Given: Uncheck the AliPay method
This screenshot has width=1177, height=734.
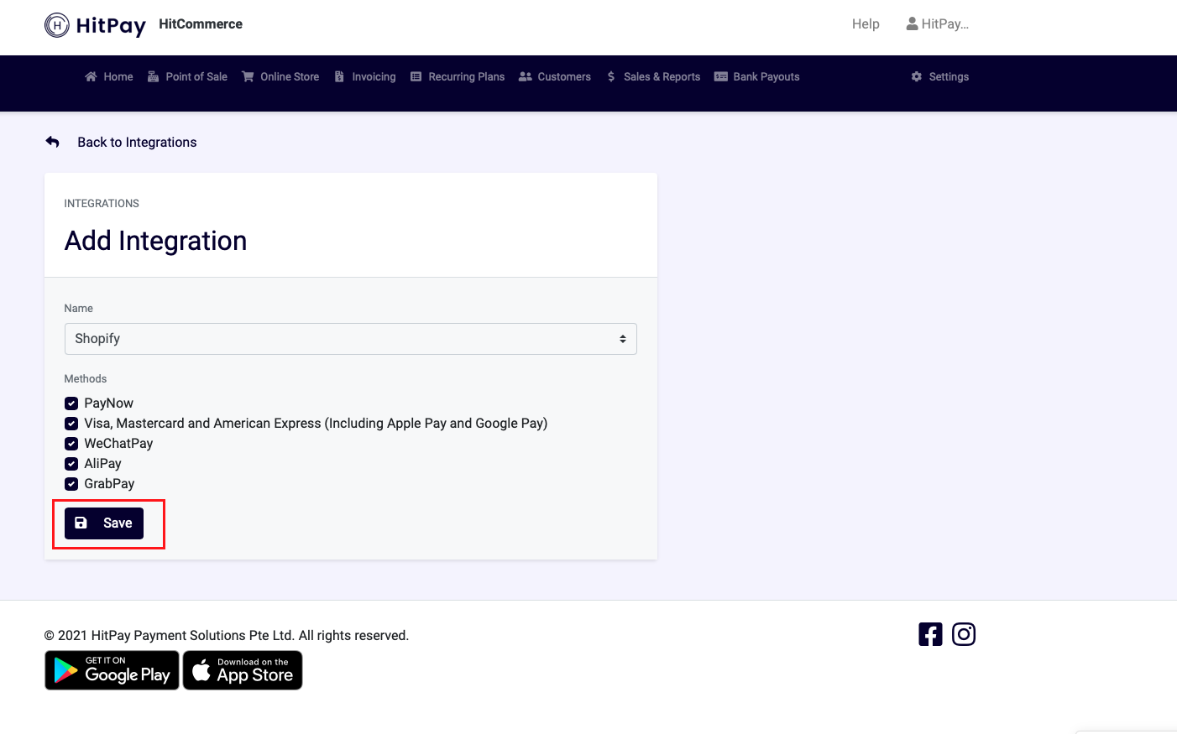Looking at the screenshot, I should (71, 464).
